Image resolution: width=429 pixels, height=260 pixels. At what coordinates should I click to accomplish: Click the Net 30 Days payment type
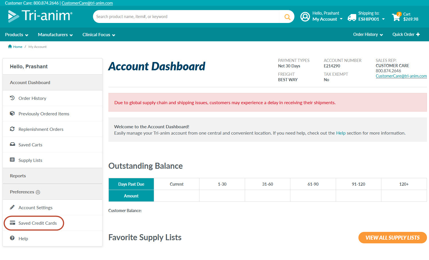point(289,66)
